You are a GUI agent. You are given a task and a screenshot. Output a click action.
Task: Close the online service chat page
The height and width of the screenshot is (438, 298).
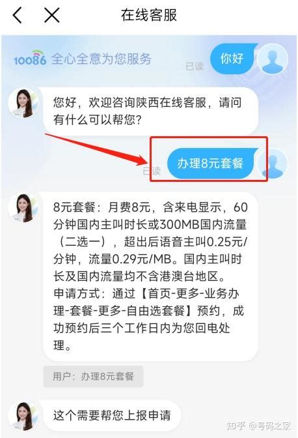coord(52,15)
